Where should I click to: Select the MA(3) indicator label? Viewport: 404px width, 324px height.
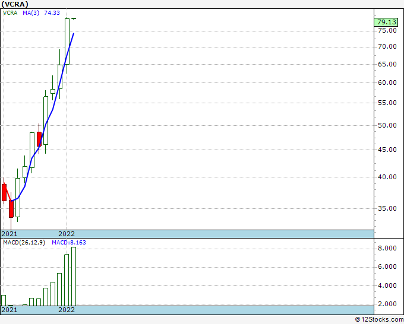[x=31, y=13]
